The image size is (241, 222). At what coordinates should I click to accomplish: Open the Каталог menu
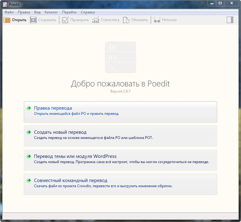click(51, 12)
